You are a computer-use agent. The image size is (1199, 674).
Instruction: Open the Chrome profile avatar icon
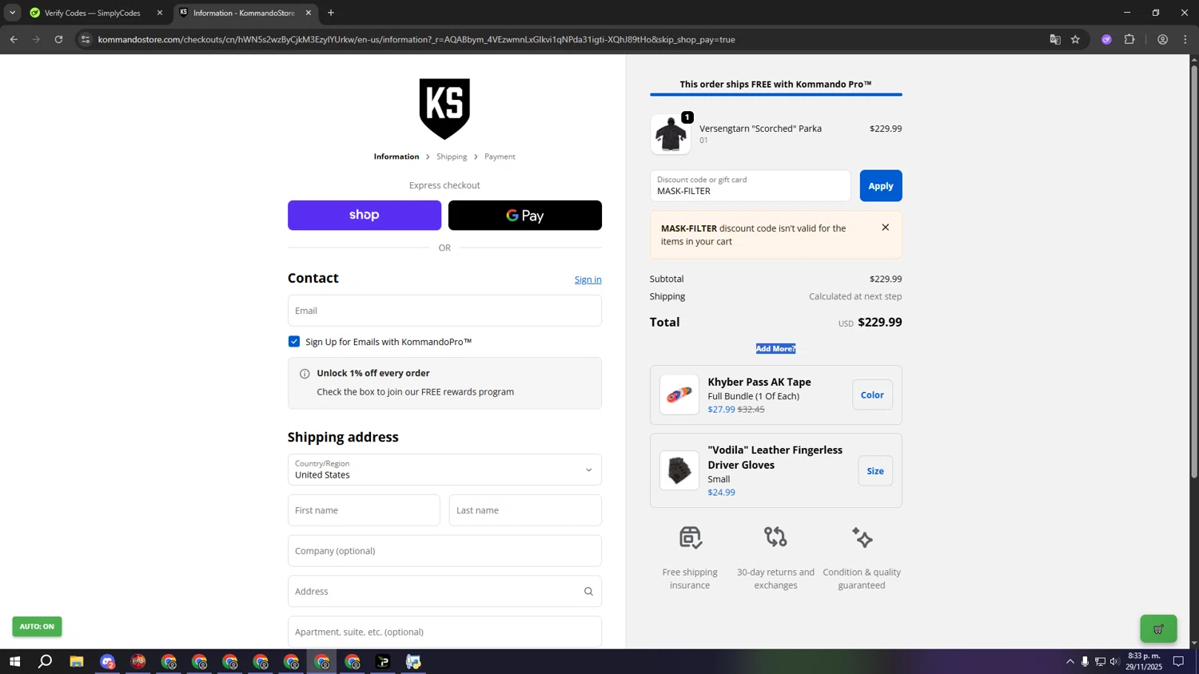coord(1162,39)
